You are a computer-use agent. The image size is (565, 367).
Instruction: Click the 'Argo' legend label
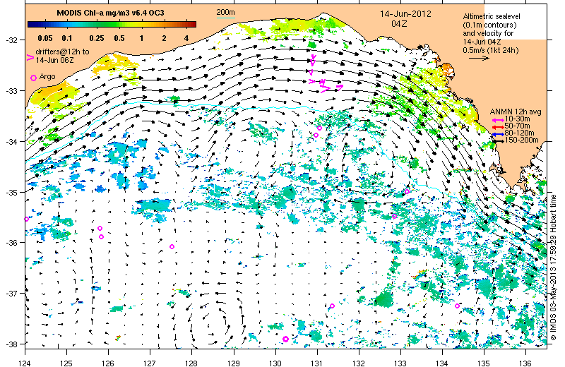47,76
